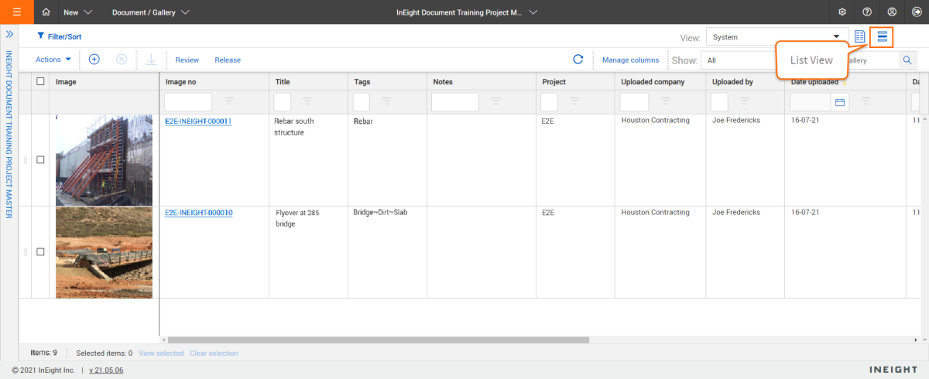Expand the Actions dropdown
The height and width of the screenshot is (379, 929).
pyautogui.click(x=53, y=60)
